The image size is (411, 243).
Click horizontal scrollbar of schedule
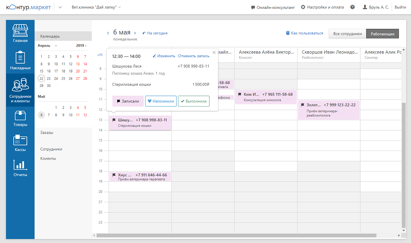pos(236,235)
